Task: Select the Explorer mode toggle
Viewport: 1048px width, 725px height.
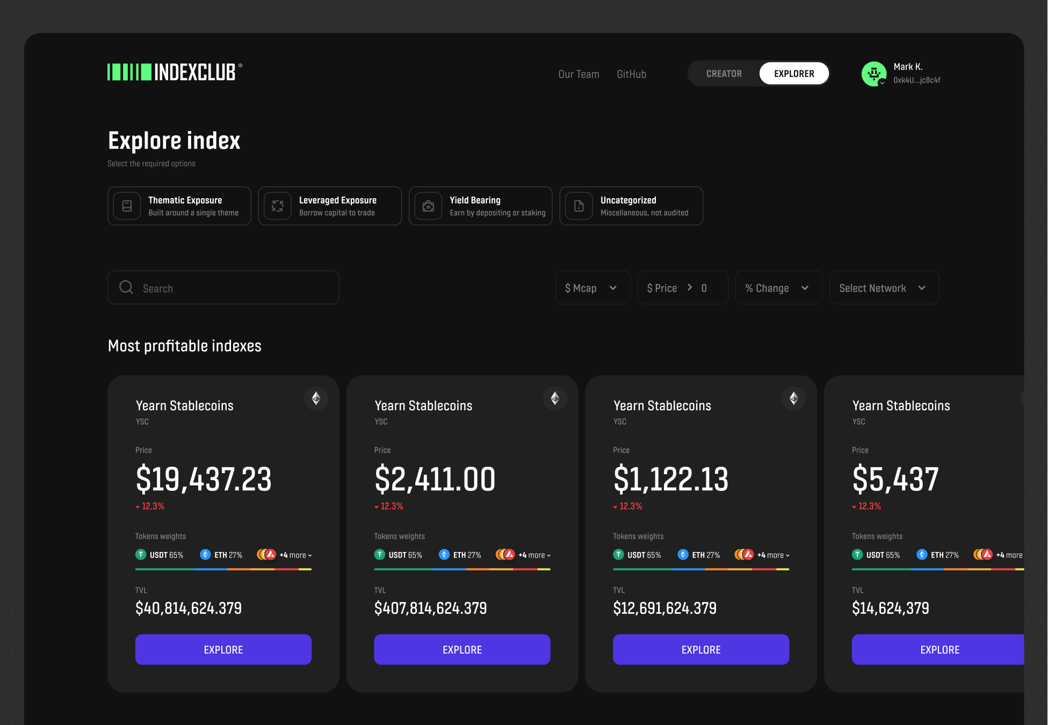Action: tap(794, 74)
